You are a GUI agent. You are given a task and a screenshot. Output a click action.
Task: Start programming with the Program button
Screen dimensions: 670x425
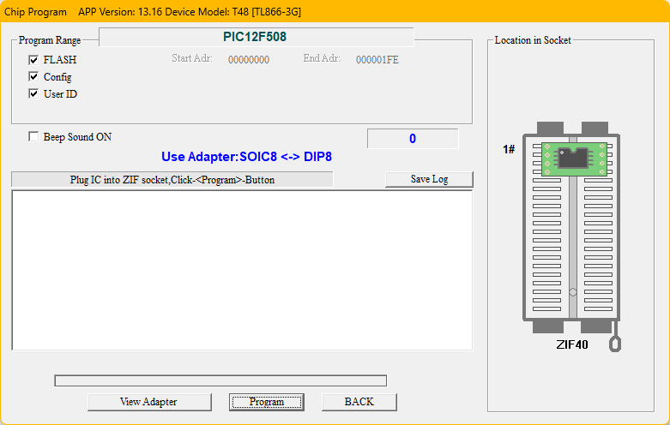(267, 402)
